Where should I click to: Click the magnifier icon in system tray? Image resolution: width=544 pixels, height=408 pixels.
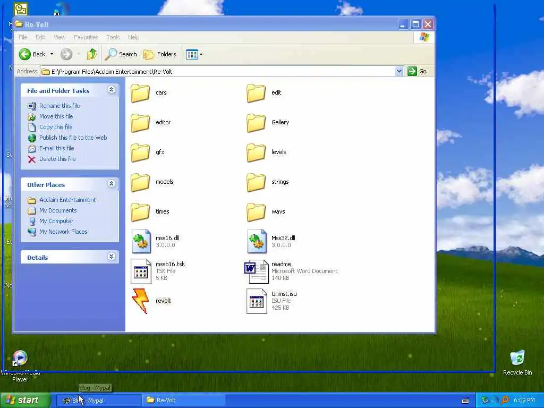pyautogui.click(x=505, y=401)
